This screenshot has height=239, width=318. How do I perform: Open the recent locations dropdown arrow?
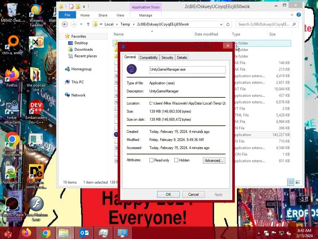click(x=81, y=24)
